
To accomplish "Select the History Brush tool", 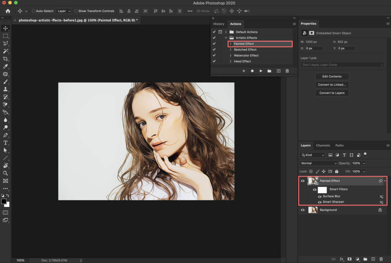I will click(5, 97).
